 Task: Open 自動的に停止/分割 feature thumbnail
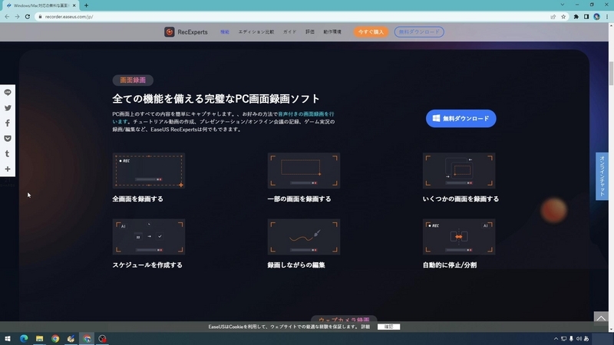tap(459, 237)
